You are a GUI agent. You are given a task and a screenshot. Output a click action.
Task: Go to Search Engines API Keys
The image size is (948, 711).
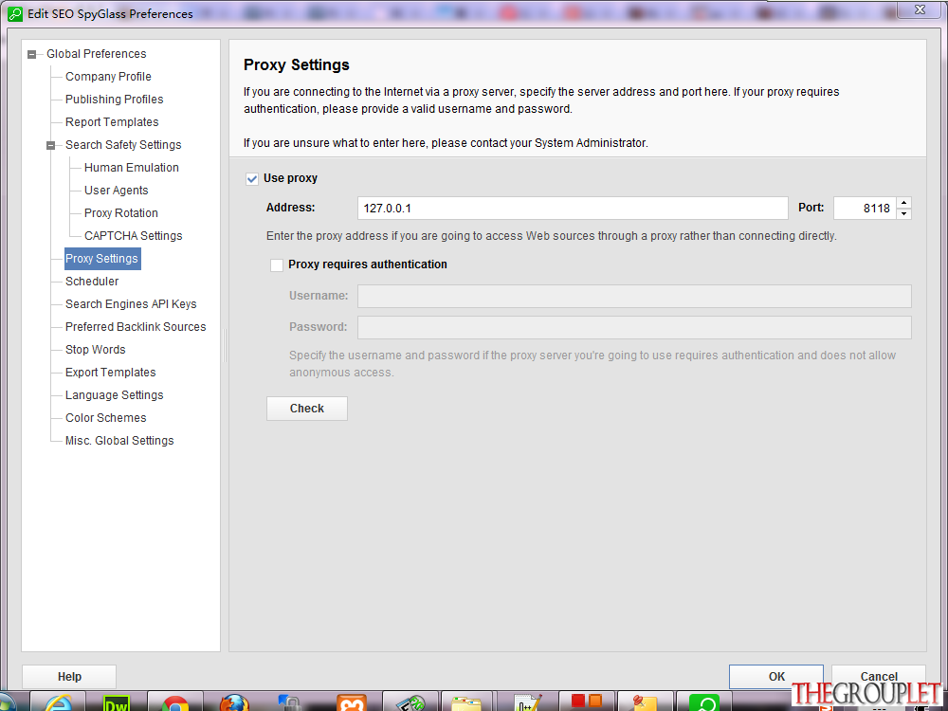tap(131, 304)
